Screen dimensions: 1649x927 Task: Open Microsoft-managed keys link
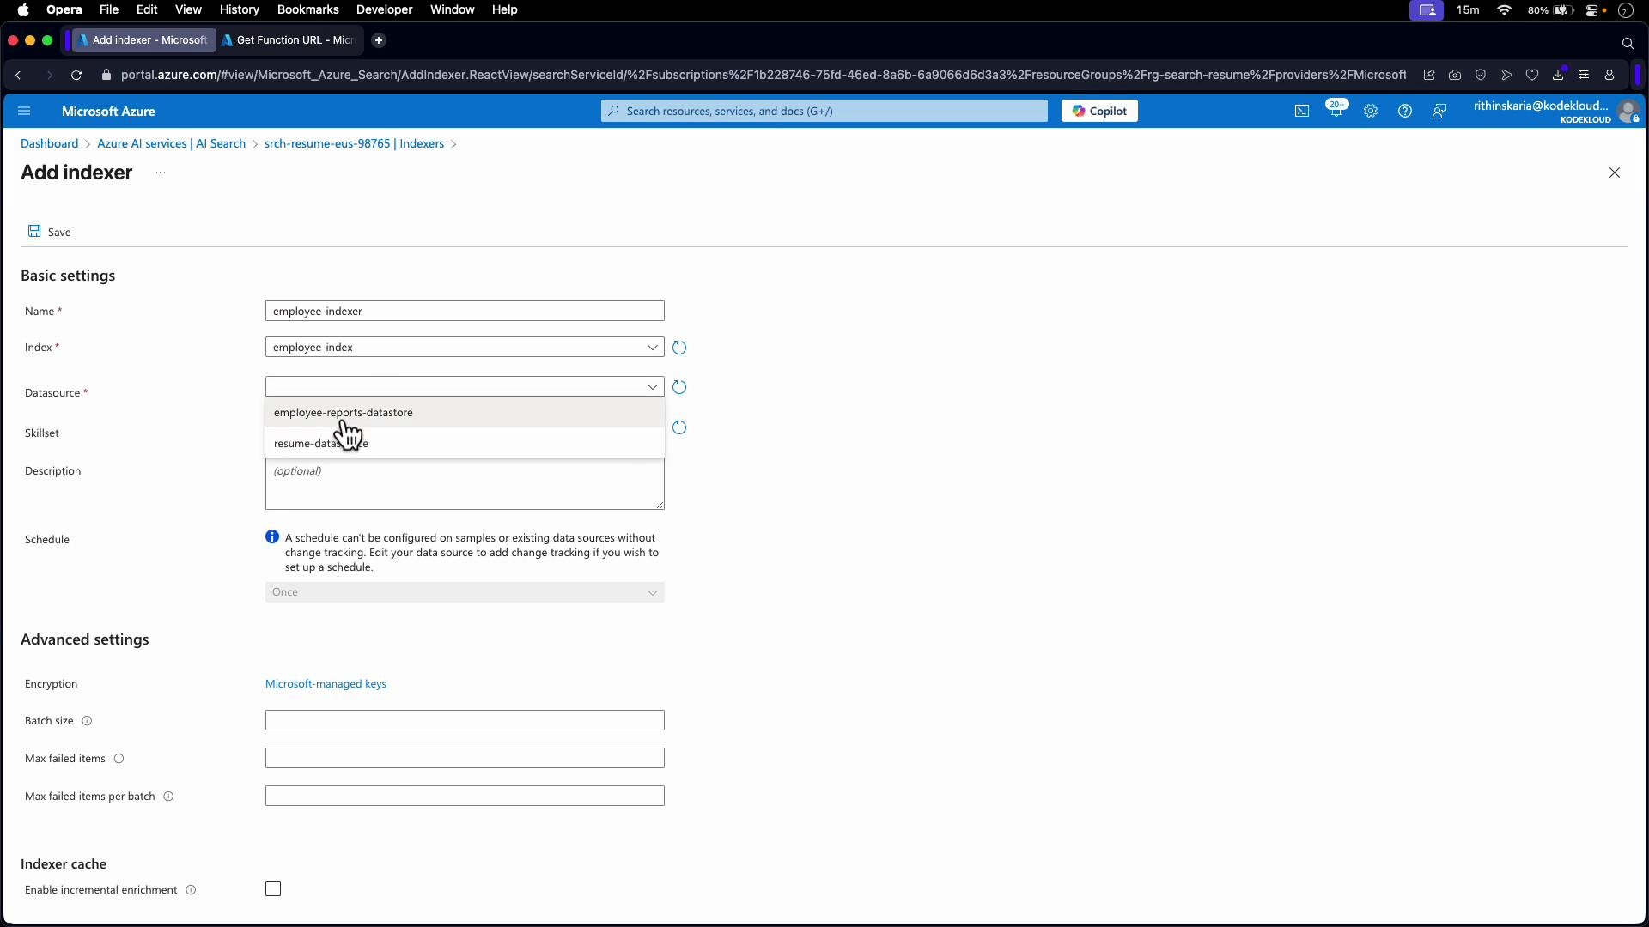(x=326, y=684)
